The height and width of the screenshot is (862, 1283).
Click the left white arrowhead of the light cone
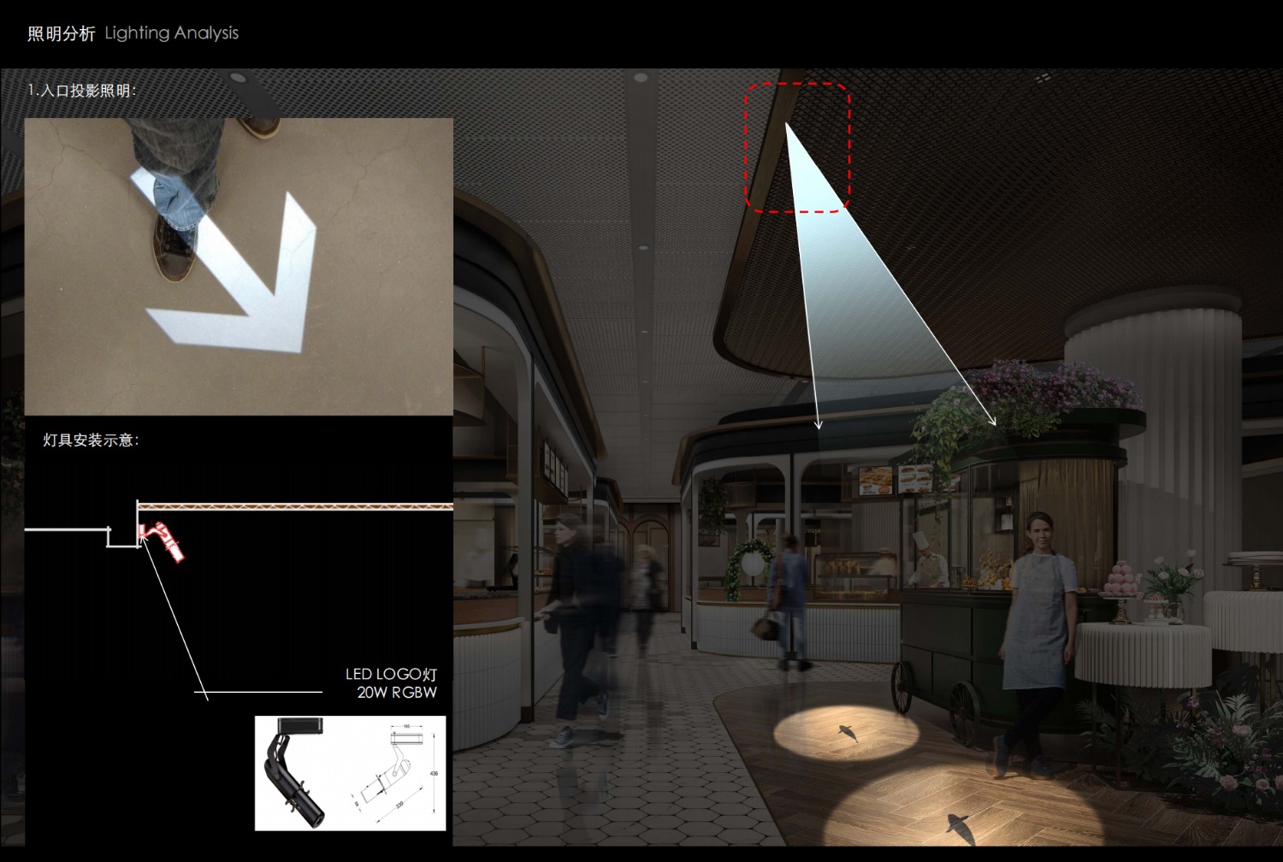(x=818, y=423)
